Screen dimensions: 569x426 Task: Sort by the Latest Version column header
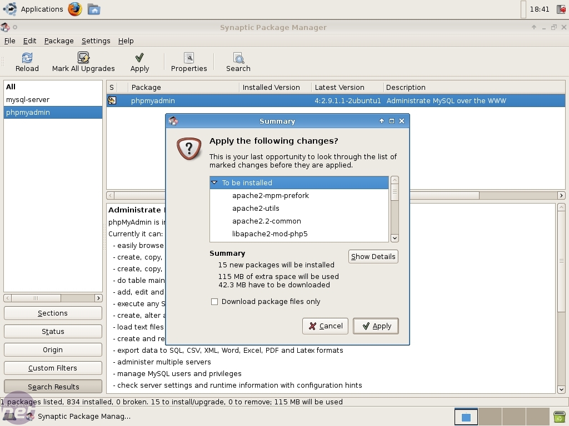tap(347, 87)
